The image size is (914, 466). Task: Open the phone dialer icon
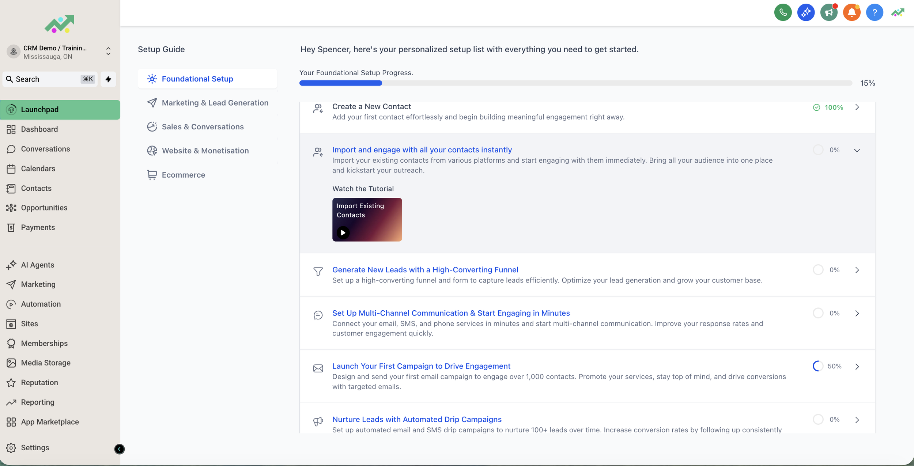pyautogui.click(x=783, y=12)
